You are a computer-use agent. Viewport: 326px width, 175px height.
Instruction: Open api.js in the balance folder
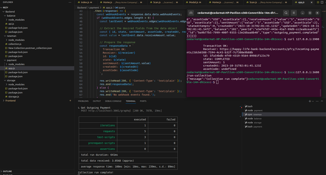point(37,24)
